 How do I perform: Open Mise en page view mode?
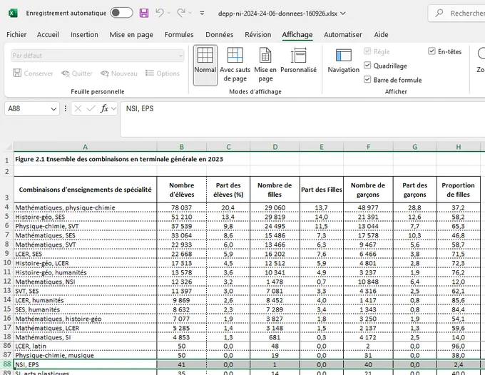point(265,65)
